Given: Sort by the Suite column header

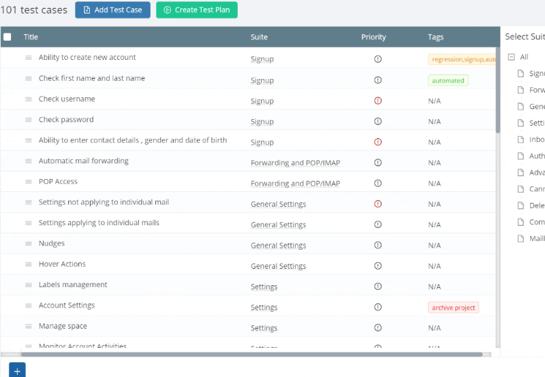Looking at the screenshot, I should click(x=259, y=37).
